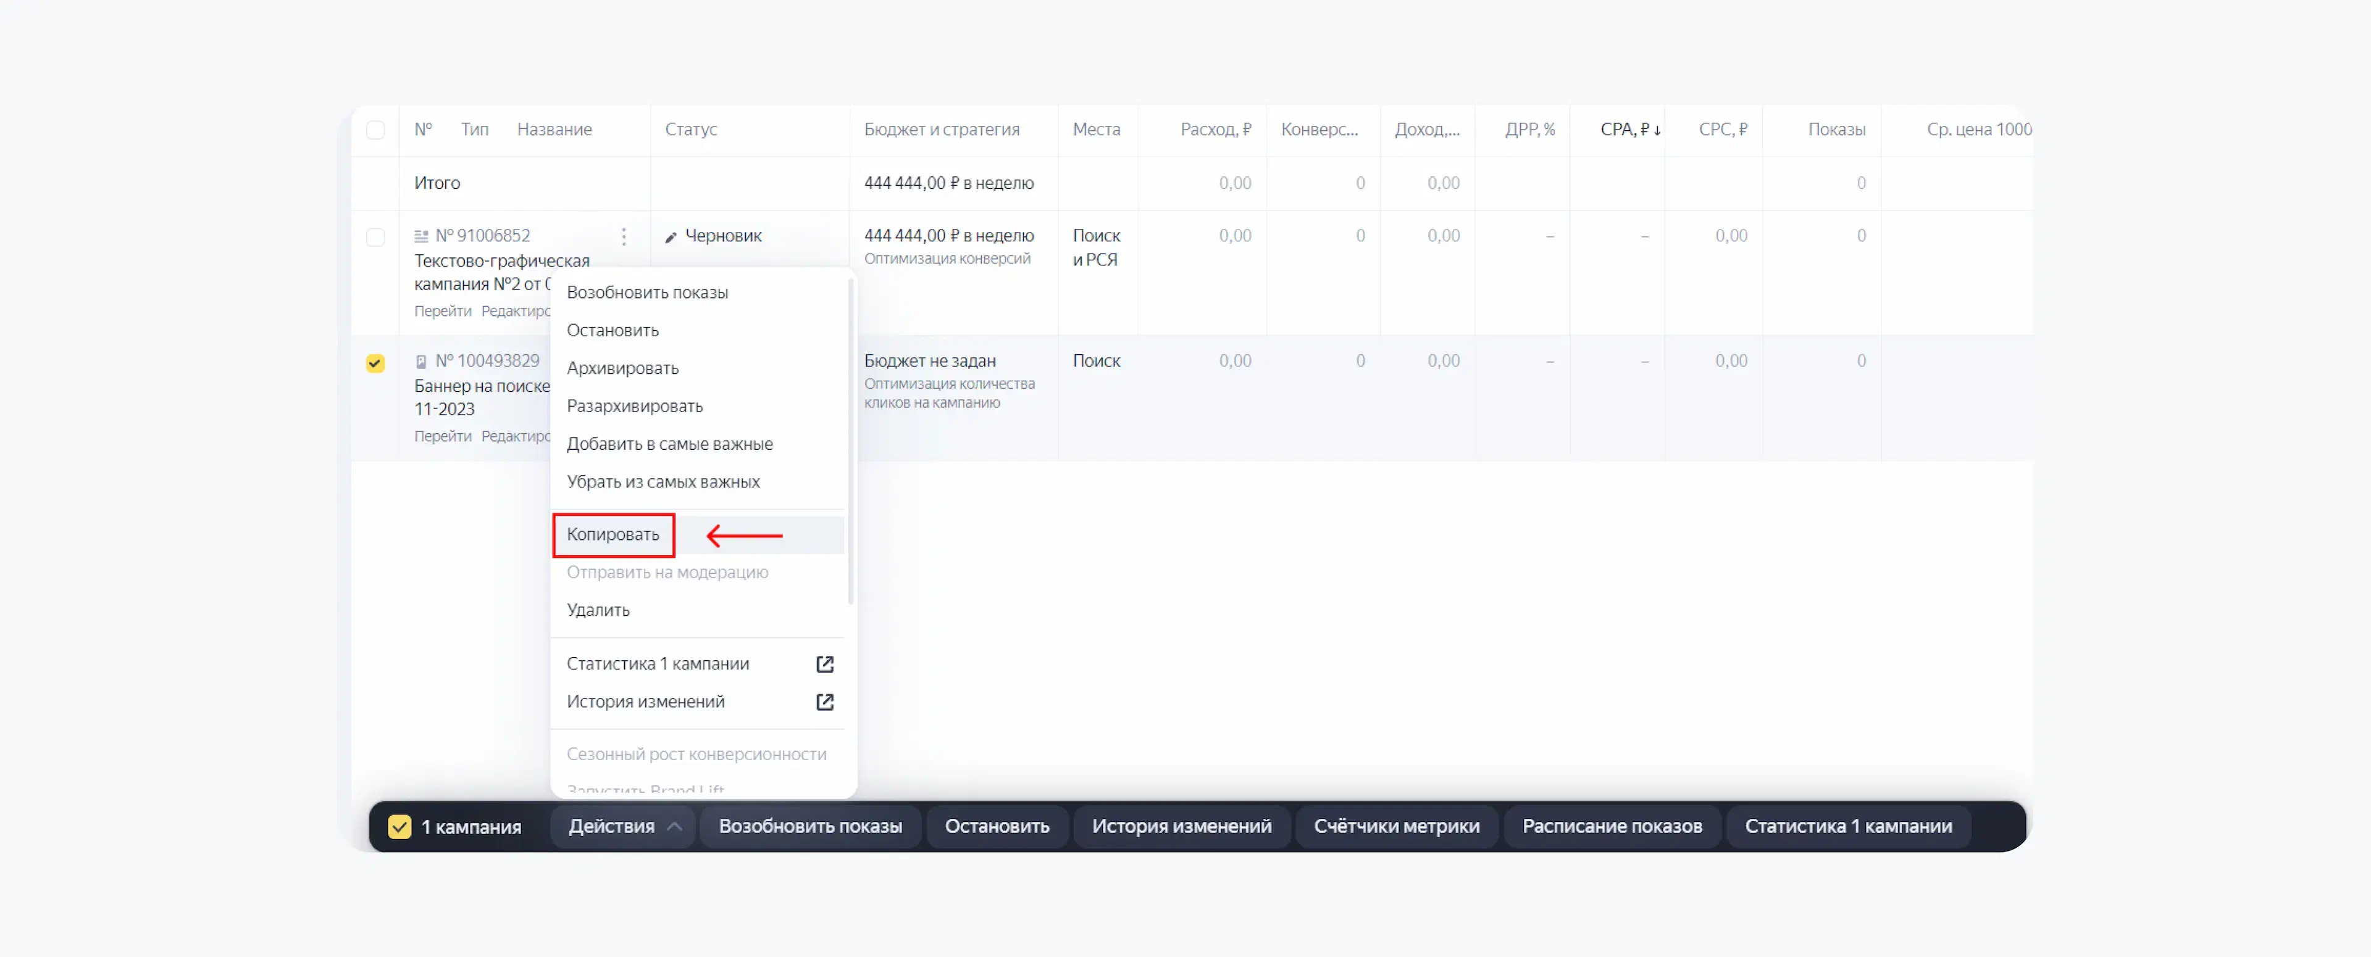This screenshot has width=2371, height=957.
Task: Click 'Оптимизация количества кликов на кампанию' text
Action: tap(949, 394)
